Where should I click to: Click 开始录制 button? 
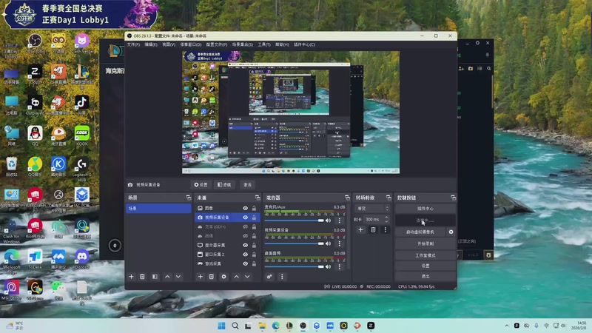point(425,243)
